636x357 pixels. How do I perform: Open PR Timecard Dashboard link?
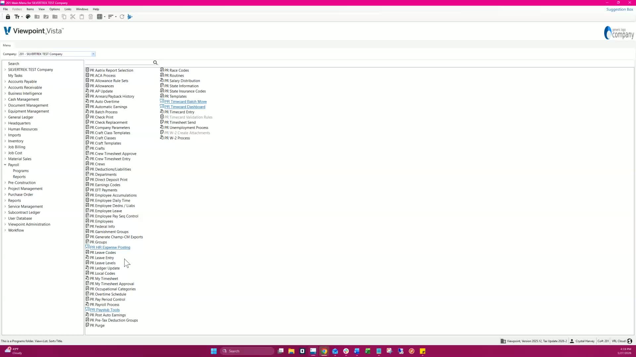point(185,107)
